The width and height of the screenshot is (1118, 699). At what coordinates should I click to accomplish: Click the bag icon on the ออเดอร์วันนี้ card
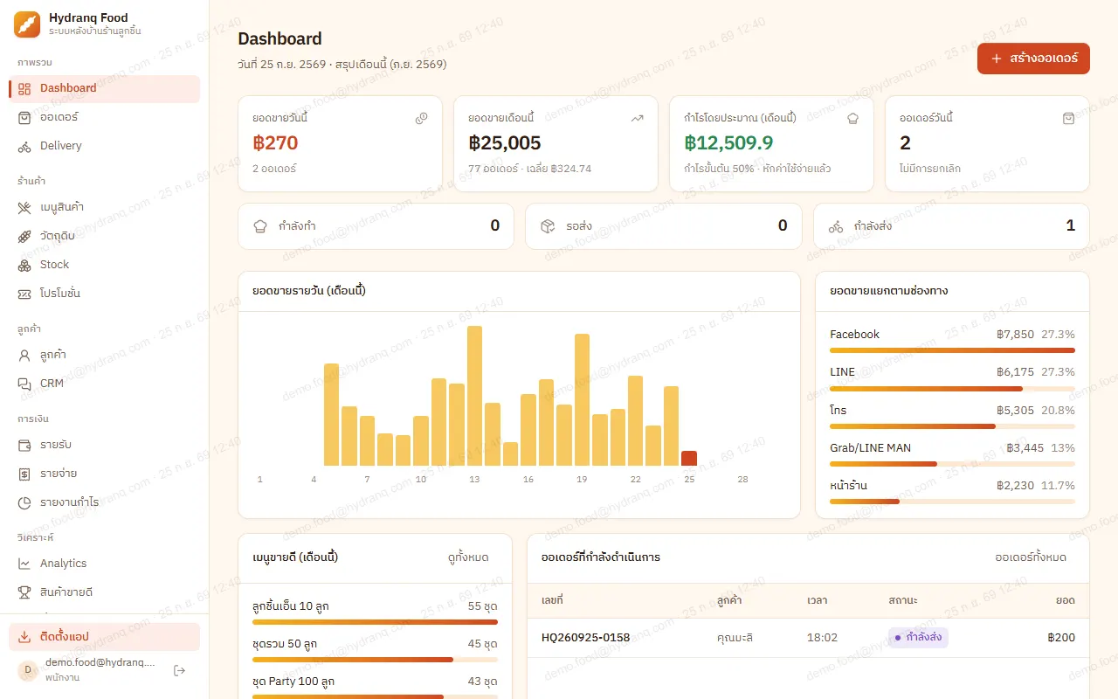coord(1068,119)
